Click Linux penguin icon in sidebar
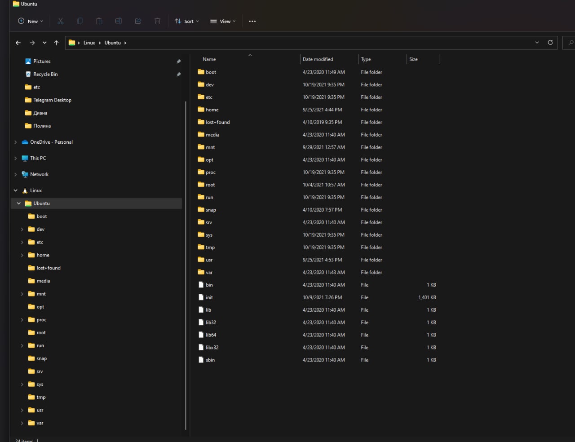This screenshot has height=442, width=575. click(25, 191)
